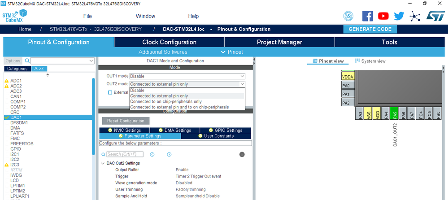Select LPUART1 in the list
The width and height of the screenshot is (448, 200).
(20, 196)
